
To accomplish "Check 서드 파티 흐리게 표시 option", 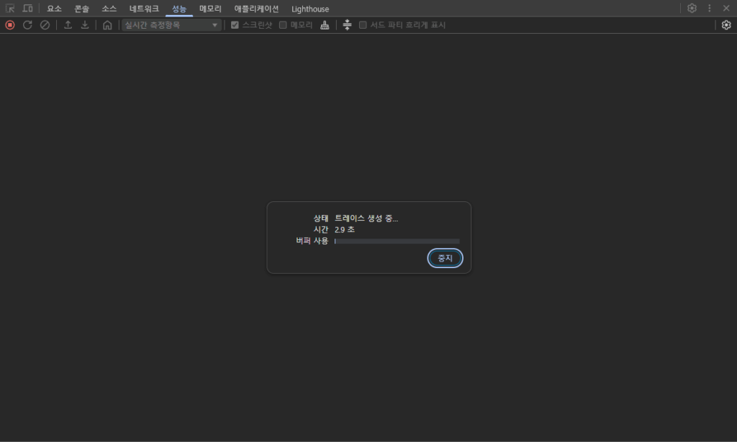I will [363, 24].
